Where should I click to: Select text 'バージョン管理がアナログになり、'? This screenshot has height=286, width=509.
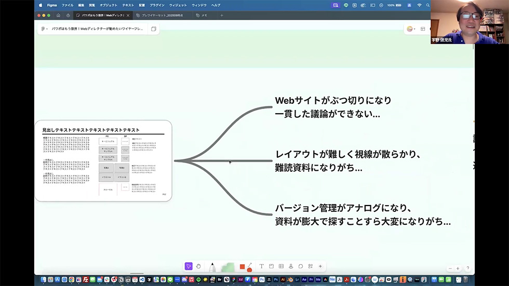coord(343,208)
